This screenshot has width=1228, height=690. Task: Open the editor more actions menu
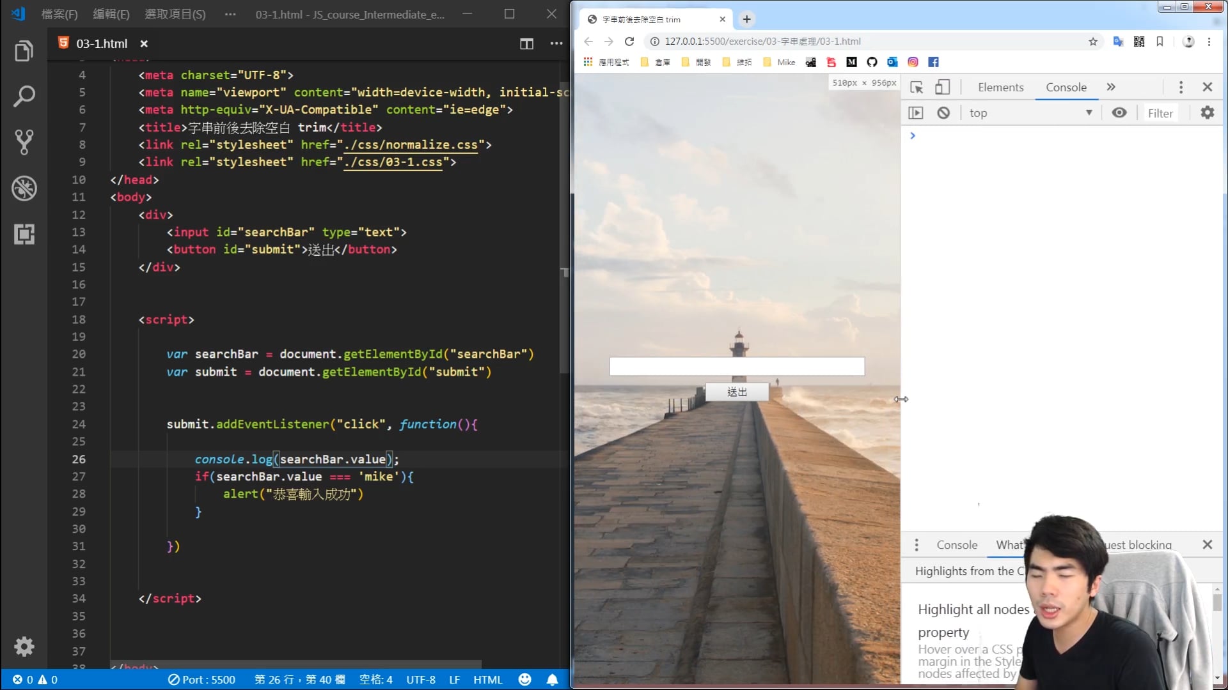[556, 43]
